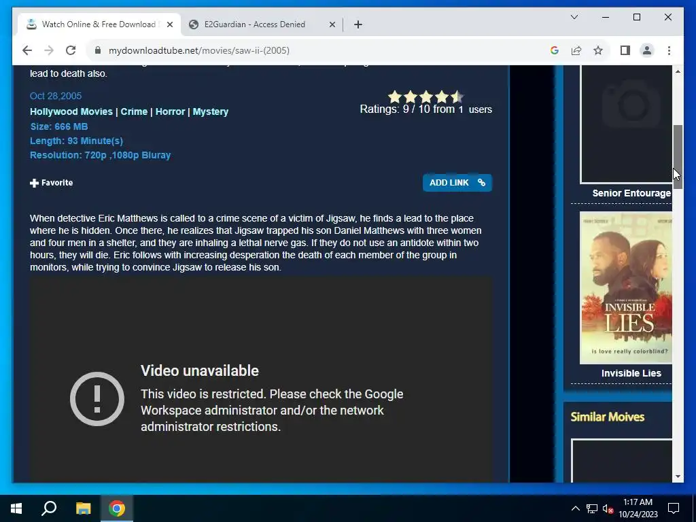
Task: Rate the movie with the first star
Action: coord(395,97)
